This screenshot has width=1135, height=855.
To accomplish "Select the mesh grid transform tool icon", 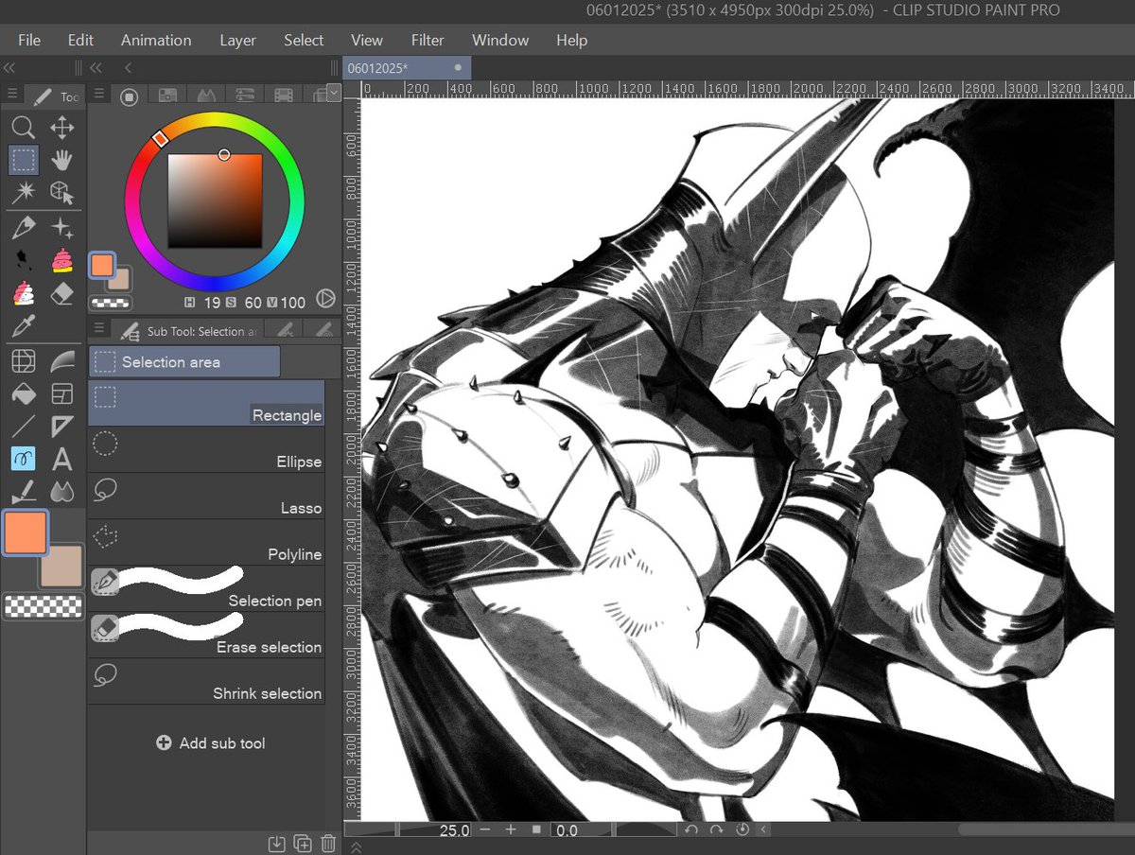I will 24,360.
